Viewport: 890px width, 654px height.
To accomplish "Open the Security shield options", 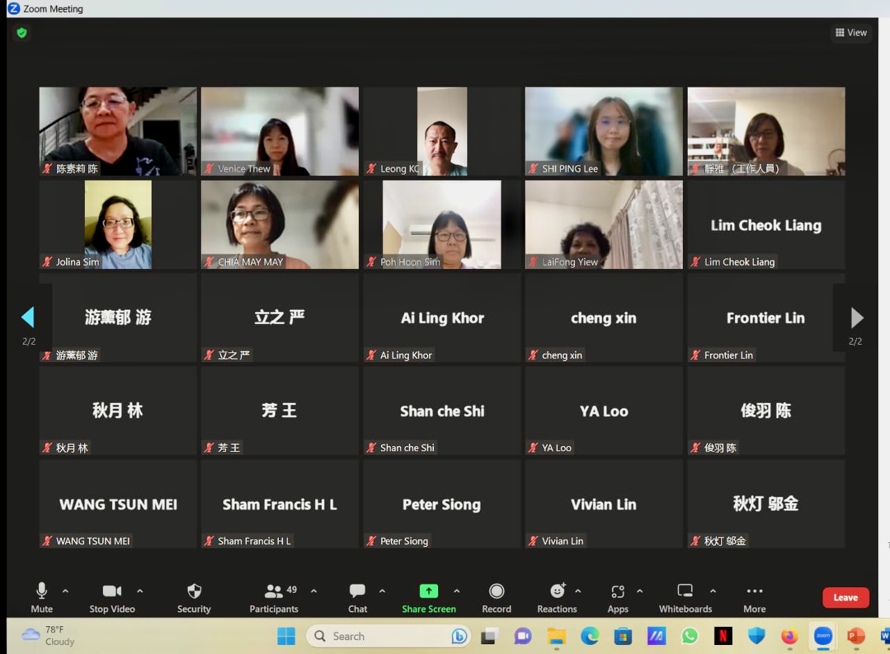I will pyautogui.click(x=194, y=597).
